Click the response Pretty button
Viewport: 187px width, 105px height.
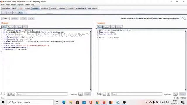[x=182, y=94]
